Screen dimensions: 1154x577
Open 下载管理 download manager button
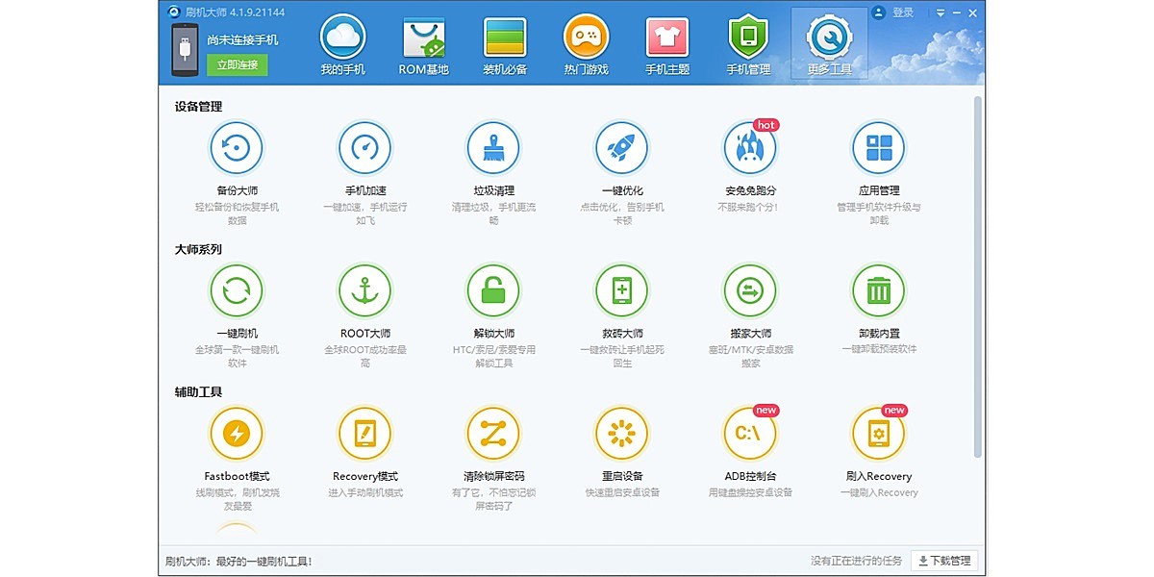coord(942,561)
